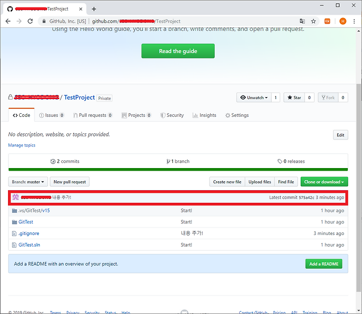The height and width of the screenshot is (314, 362).
Task: Switch to Pull requests tab
Action: click(93, 115)
